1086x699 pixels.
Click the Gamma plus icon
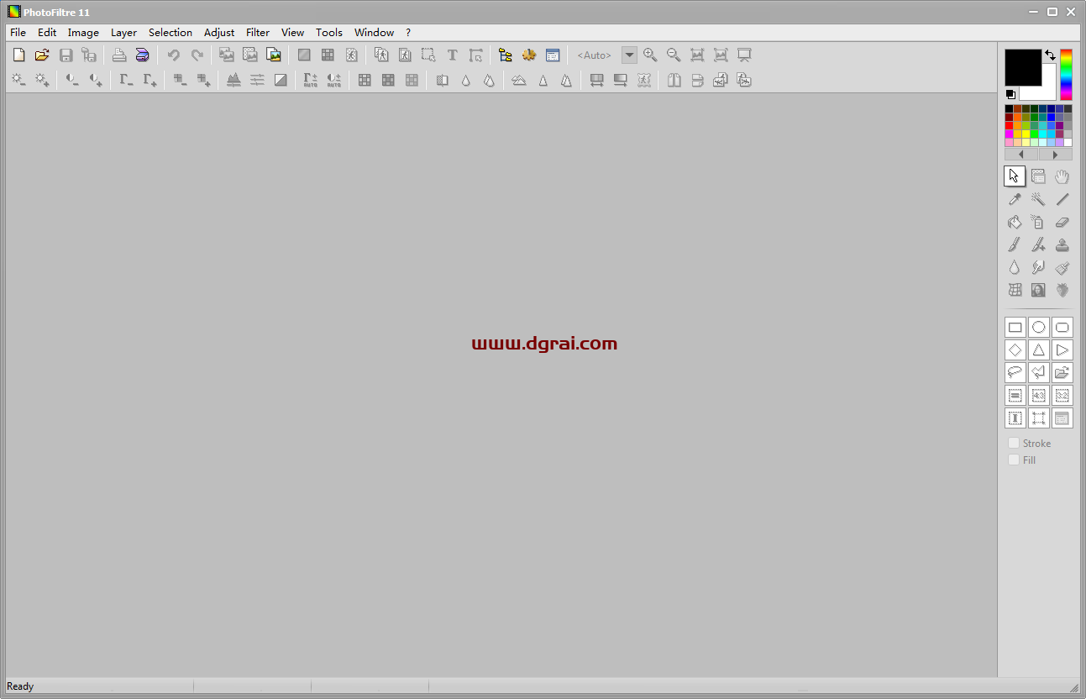(150, 81)
